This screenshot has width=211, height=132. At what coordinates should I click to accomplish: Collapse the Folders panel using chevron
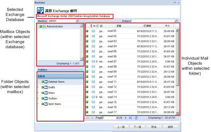[x=81, y=69]
